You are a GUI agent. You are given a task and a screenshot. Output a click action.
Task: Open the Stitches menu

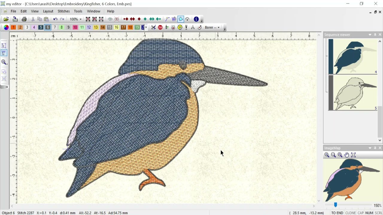(63, 11)
